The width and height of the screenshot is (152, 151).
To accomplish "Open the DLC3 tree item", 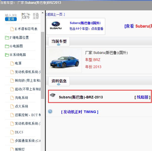I will click(x=19, y=132).
